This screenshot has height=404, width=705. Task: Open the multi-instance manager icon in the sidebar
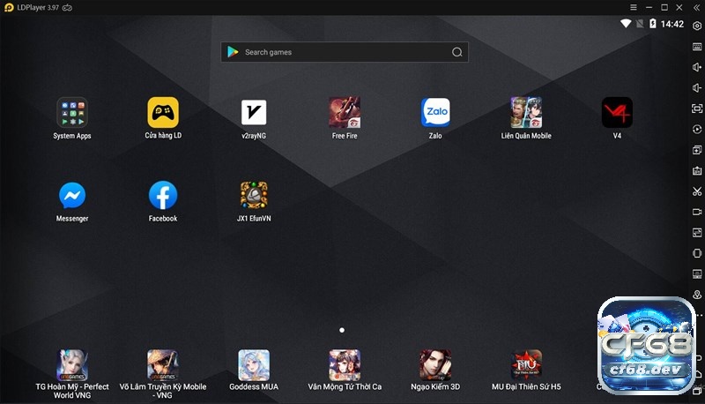click(x=697, y=150)
